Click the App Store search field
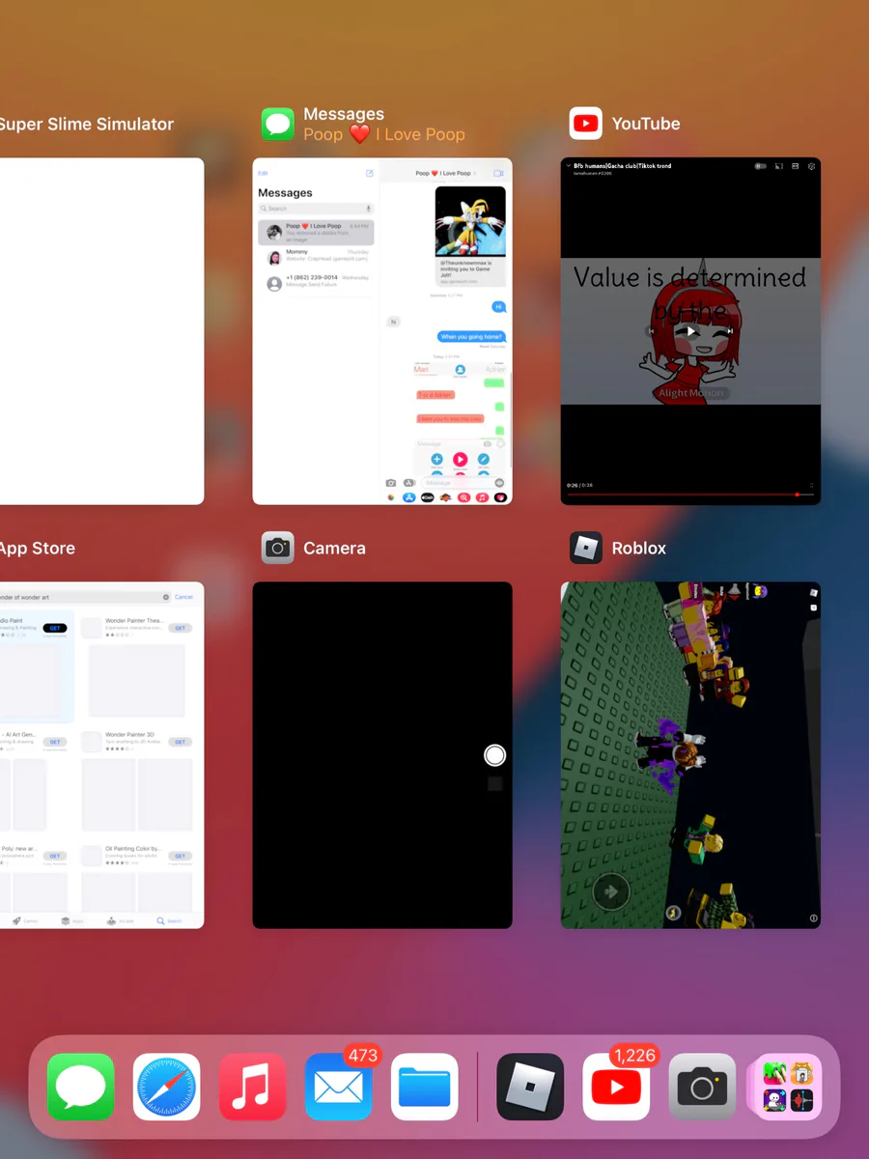The height and width of the screenshot is (1159, 869). click(83, 597)
